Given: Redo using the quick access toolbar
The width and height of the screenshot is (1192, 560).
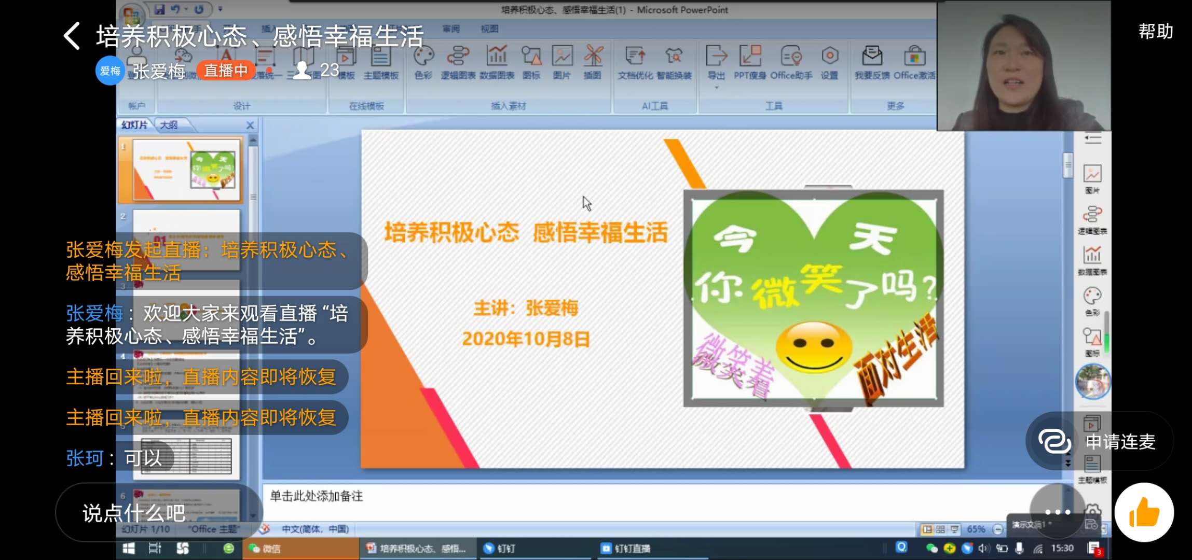Looking at the screenshot, I should pyautogui.click(x=199, y=9).
